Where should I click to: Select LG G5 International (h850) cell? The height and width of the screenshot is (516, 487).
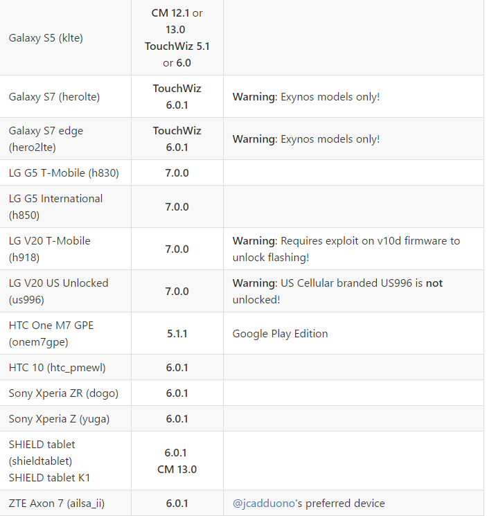(55, 207)
